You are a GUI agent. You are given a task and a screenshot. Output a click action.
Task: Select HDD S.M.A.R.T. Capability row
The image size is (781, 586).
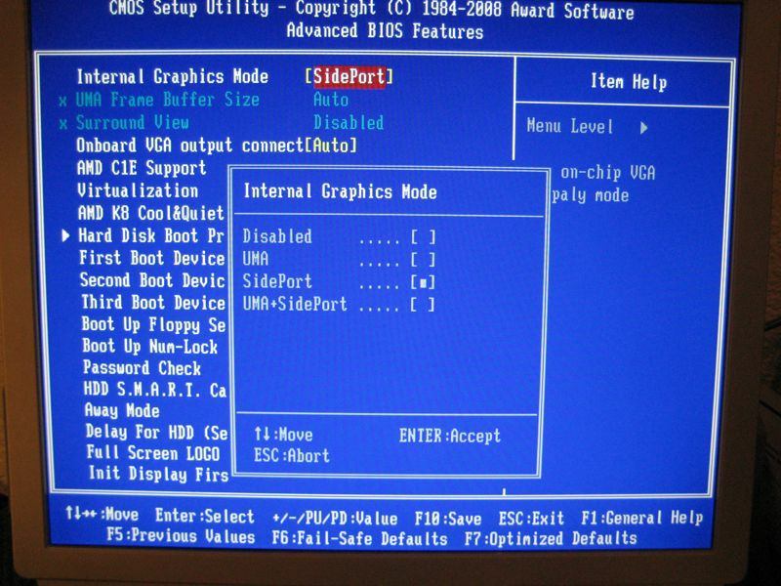pos(155,390)
